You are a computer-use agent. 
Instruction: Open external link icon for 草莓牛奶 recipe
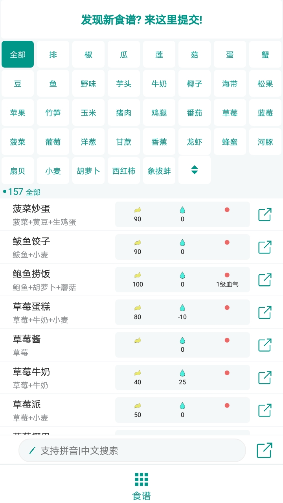pos(265,378)
